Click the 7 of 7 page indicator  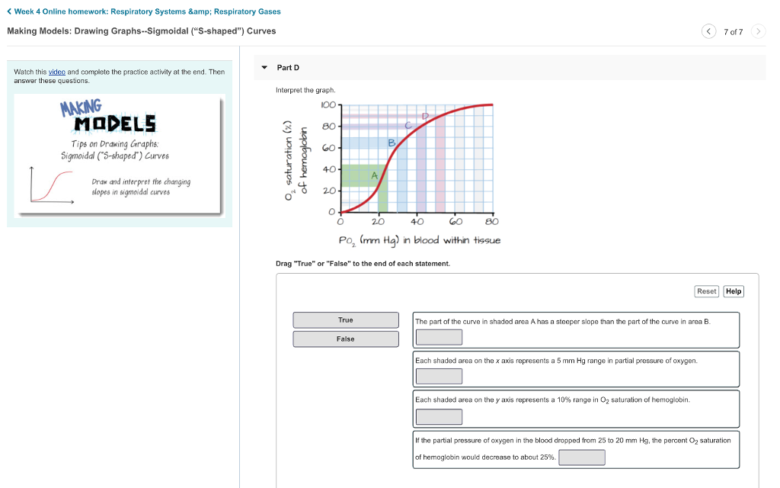[x=733, y=31]
